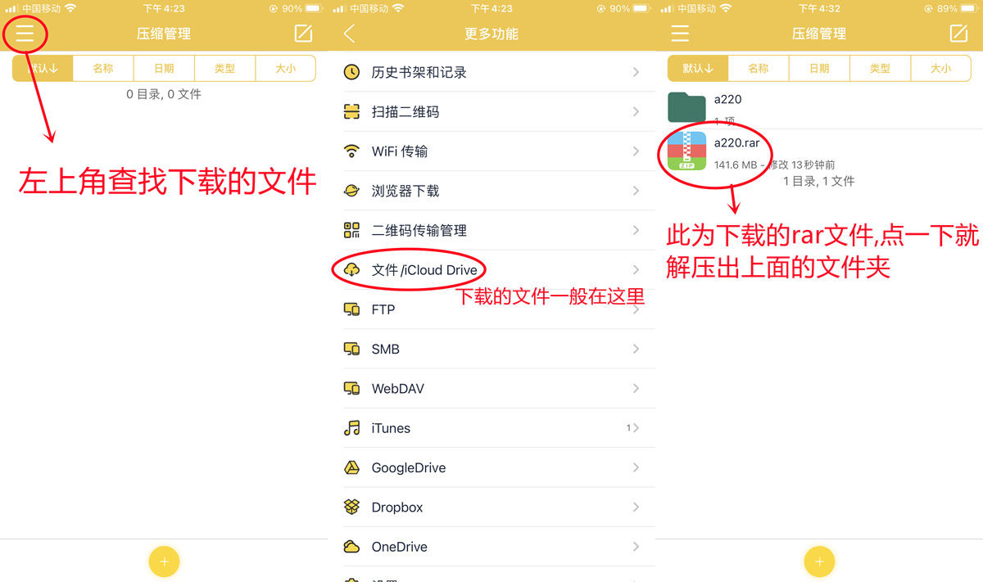Expand the SMB row chevron
The width and height of the screenshot is (983, 582).
pyautogui.click(x=636, y=349)
